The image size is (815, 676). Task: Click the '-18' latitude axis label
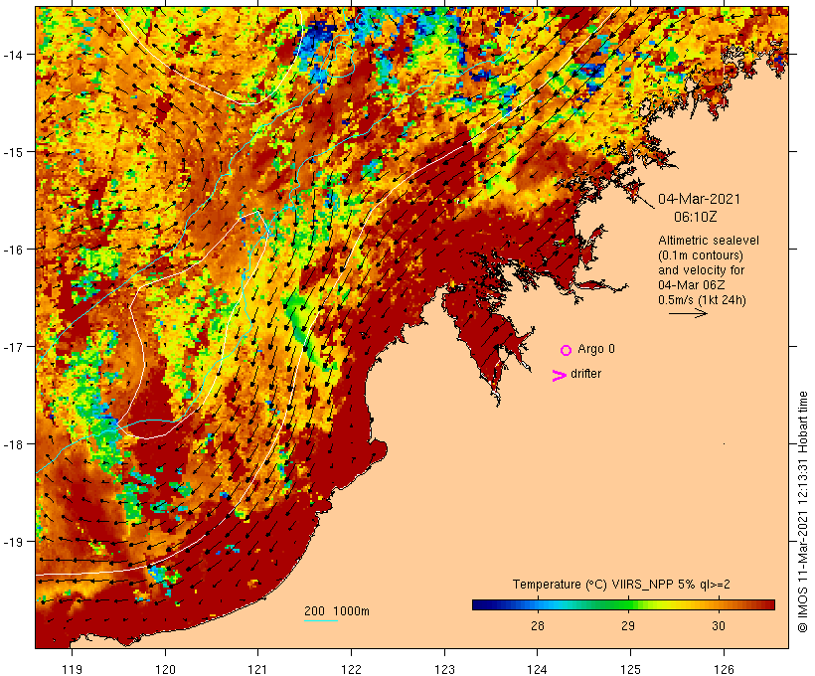[12, 444]
